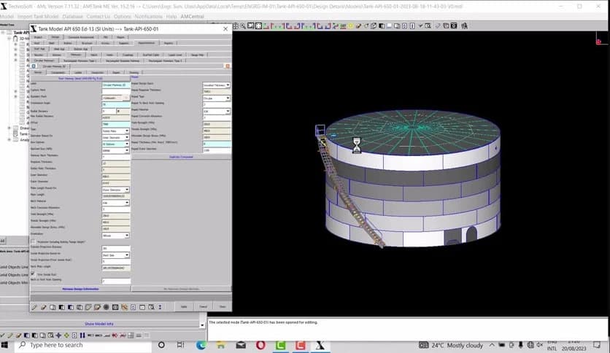
Task: Click the hourglass marker on tank roof
Action: (x=356, y=145)
